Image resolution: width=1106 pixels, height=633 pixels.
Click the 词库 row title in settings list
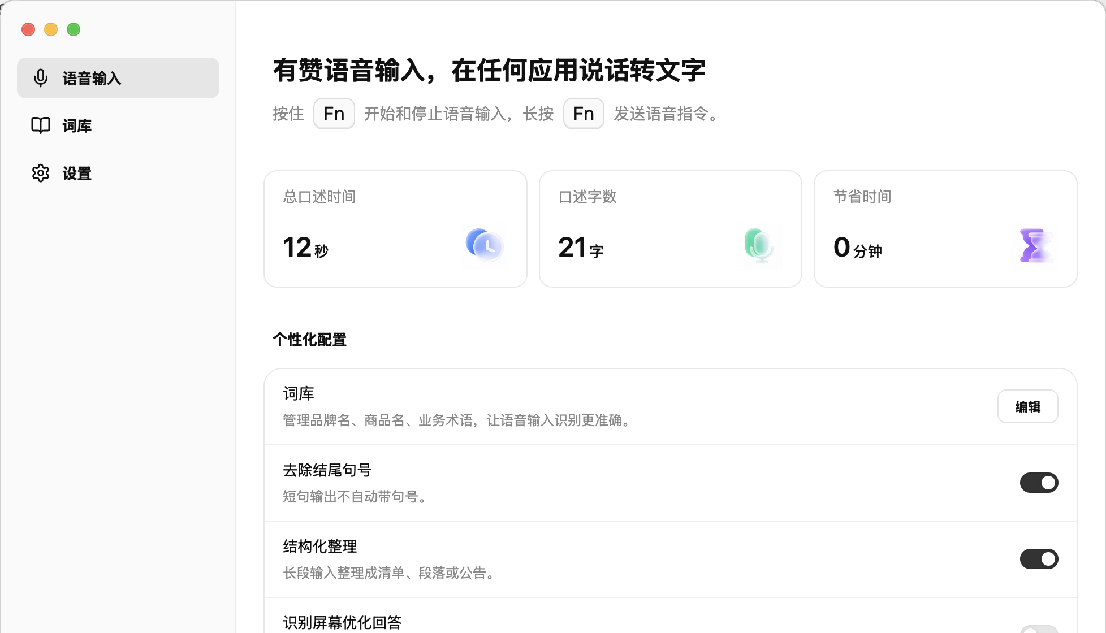(x=299, y=393)
